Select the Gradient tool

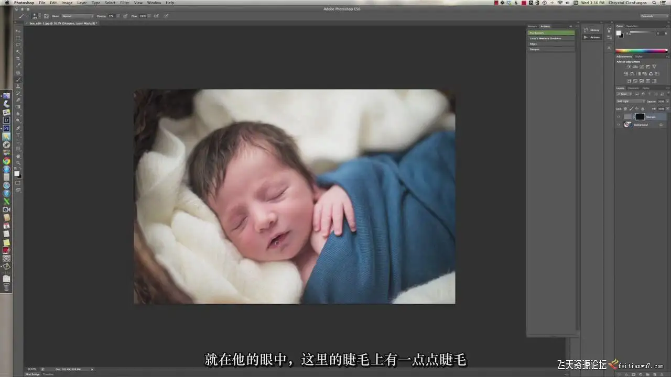18,107
